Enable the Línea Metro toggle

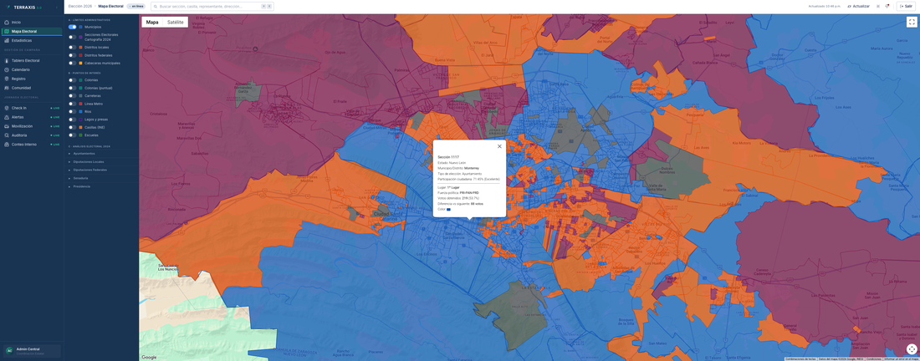pos(72,104)
